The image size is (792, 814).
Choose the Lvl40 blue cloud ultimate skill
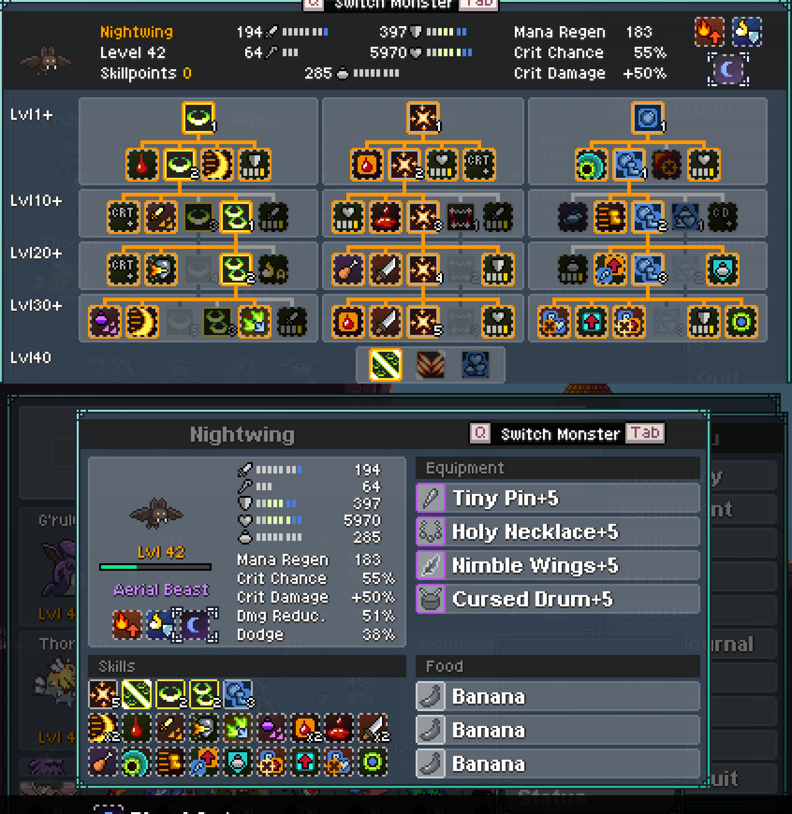point(475,365)
